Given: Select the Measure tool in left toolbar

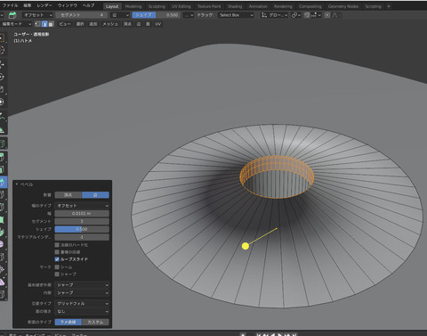Looking at the screenshot, I should click(3, 129).
